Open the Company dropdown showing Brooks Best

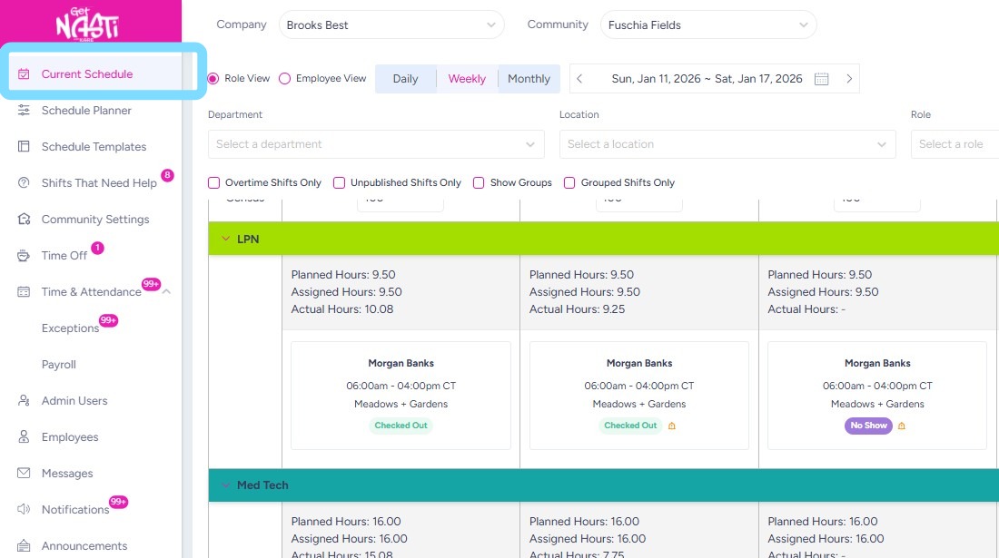coord(391,25)
